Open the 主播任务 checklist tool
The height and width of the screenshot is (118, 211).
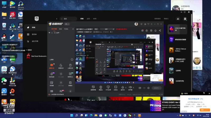coord(70,66)
